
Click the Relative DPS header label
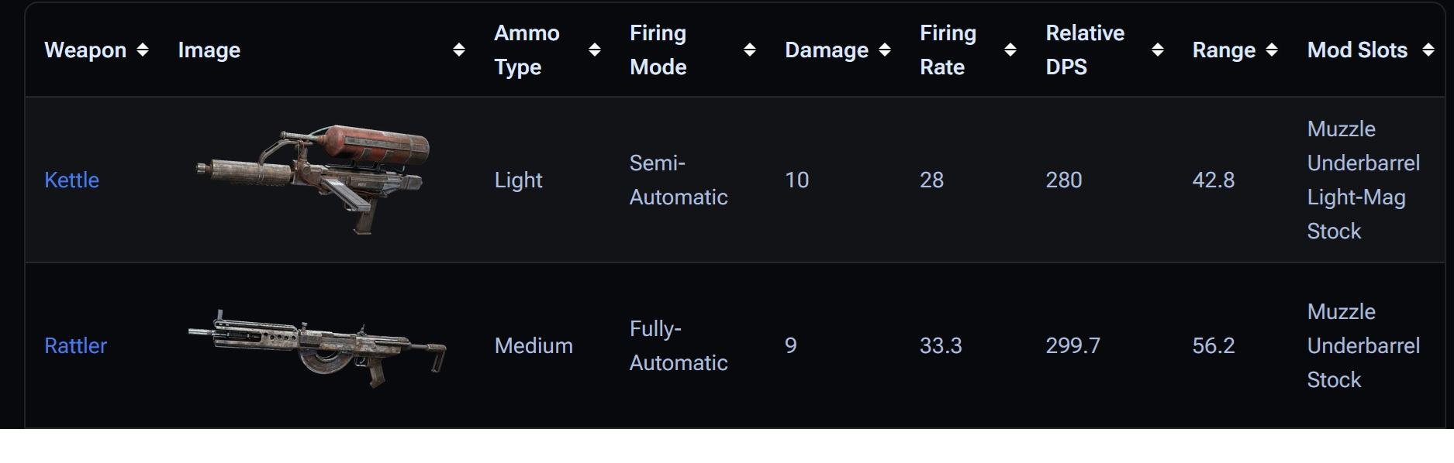click(1084, 50)
